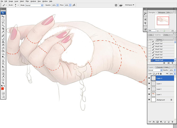Open the Opacity slider arrow in options bar
177x128 pixels.
[57, 5]
